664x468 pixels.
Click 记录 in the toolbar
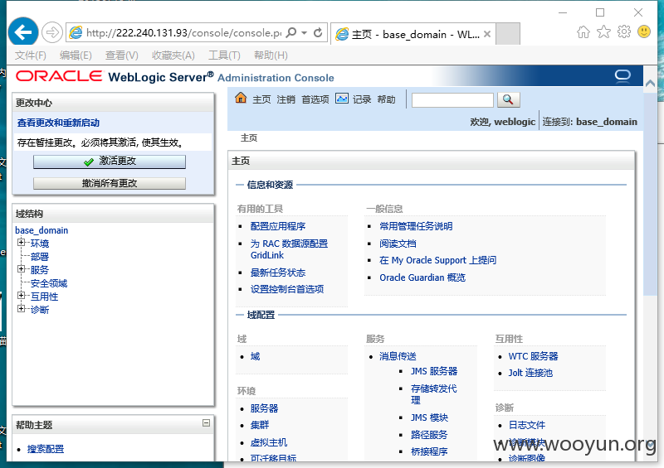click(x=362, y=99)
